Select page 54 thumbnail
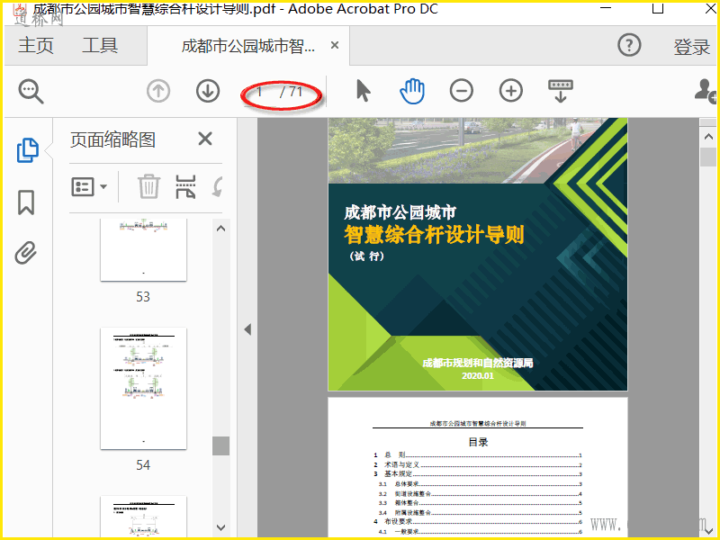 coord(143,389)
